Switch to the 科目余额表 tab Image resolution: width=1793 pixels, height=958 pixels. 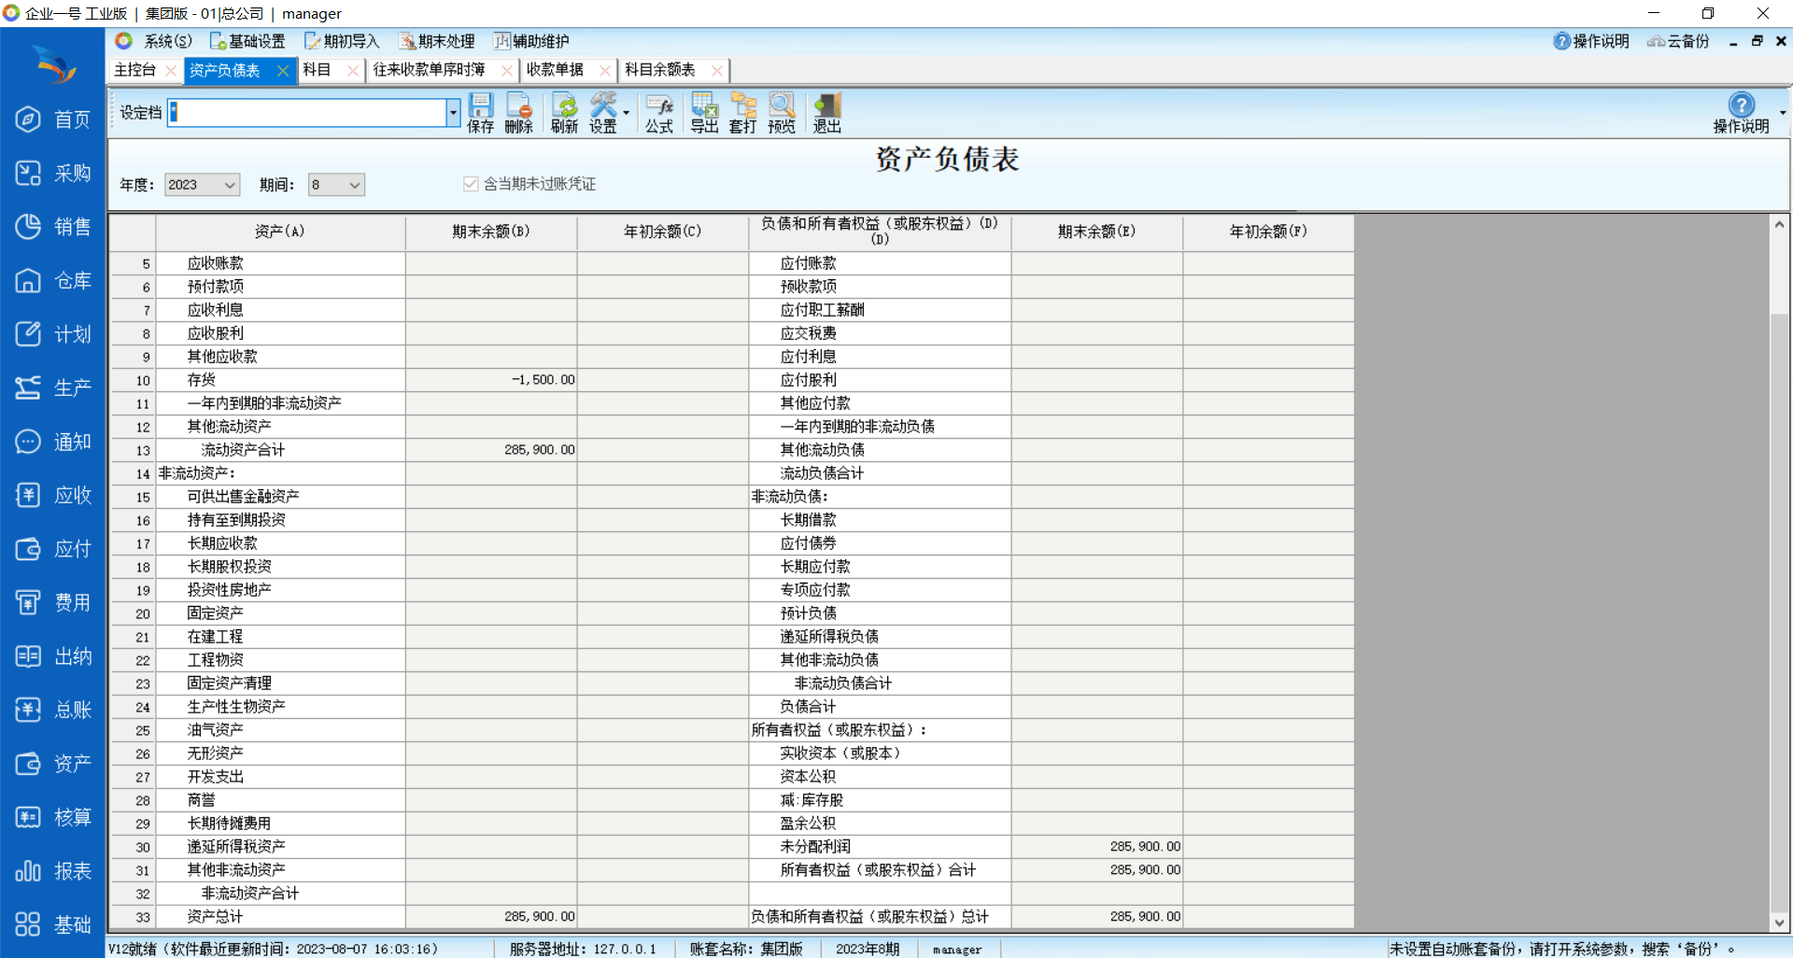[660, 70]
